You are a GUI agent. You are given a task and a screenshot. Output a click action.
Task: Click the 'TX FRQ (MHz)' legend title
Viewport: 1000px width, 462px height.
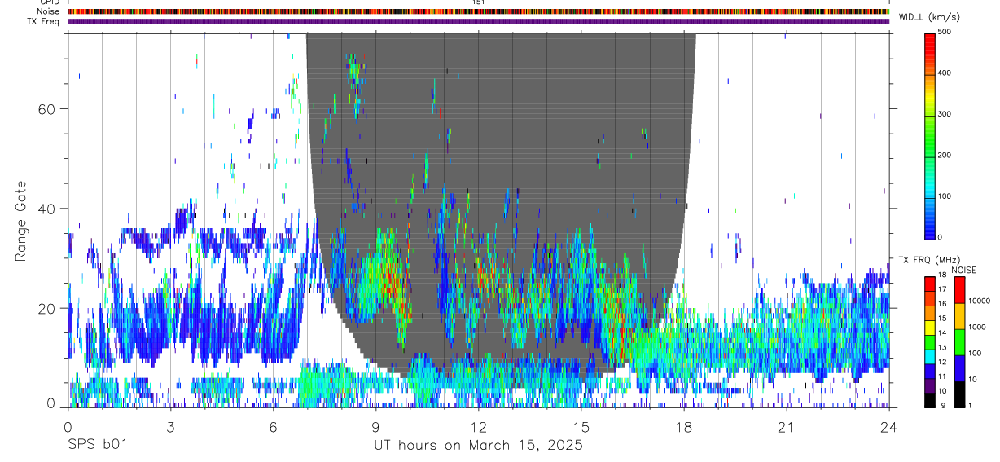[x=929, y=260]
